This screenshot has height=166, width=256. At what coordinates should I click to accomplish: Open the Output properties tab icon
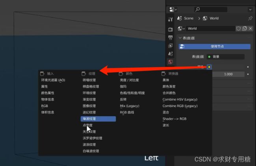pos(171,37)
